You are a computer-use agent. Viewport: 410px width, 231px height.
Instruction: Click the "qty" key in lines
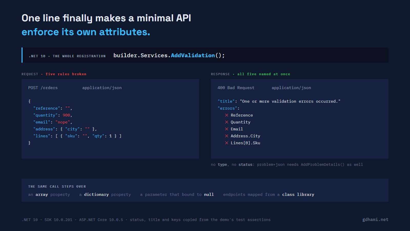coord(98,136)
